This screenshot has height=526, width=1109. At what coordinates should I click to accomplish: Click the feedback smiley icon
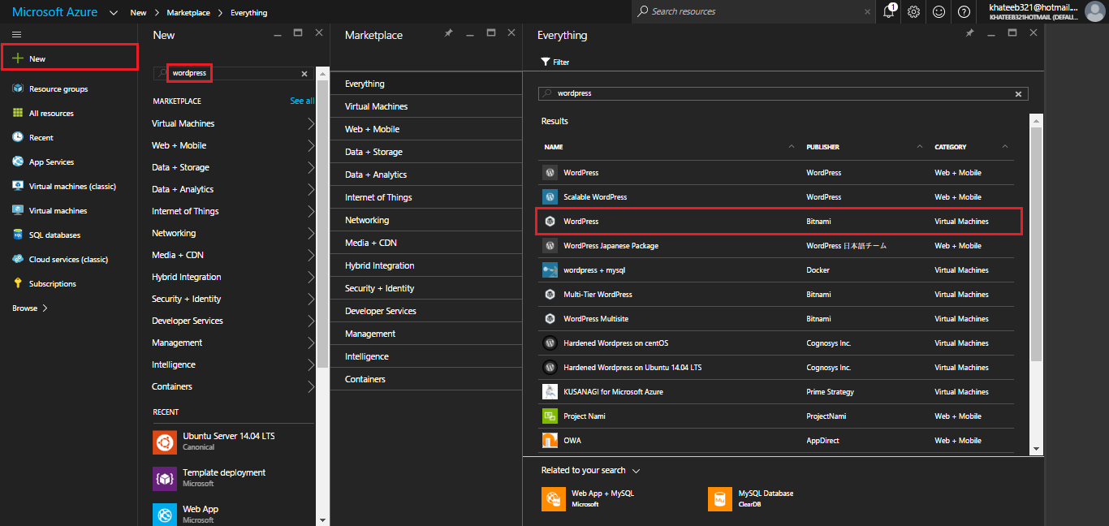939,11
